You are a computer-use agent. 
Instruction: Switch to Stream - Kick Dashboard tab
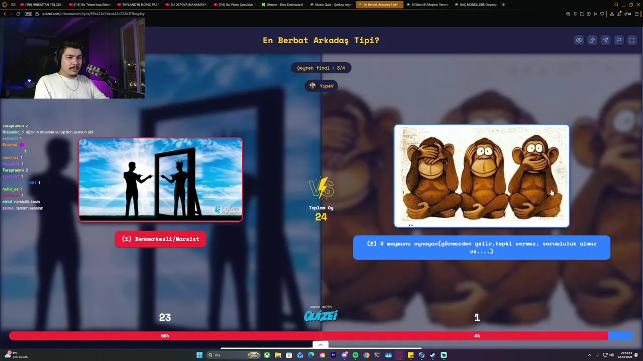[282, 5]
